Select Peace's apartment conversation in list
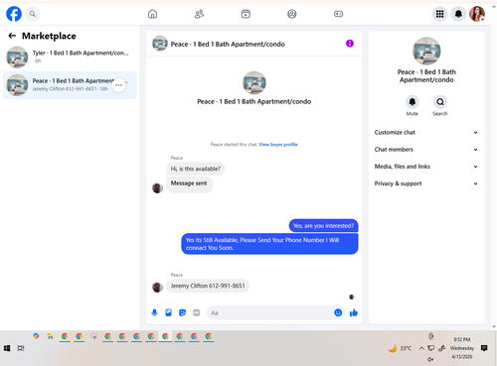497x366 pixels. [70, 85]
